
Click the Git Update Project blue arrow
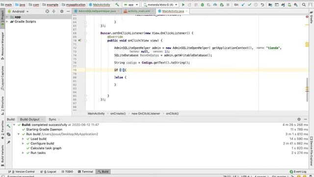(x=243, y=4)
